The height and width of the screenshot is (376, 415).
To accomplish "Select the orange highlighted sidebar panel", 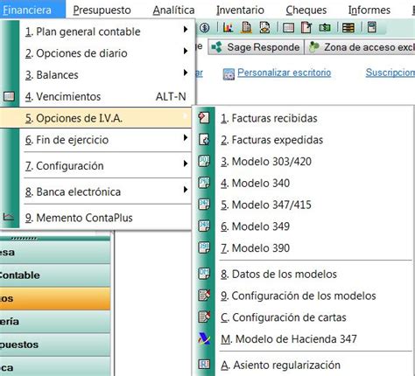I will [55, 298].
